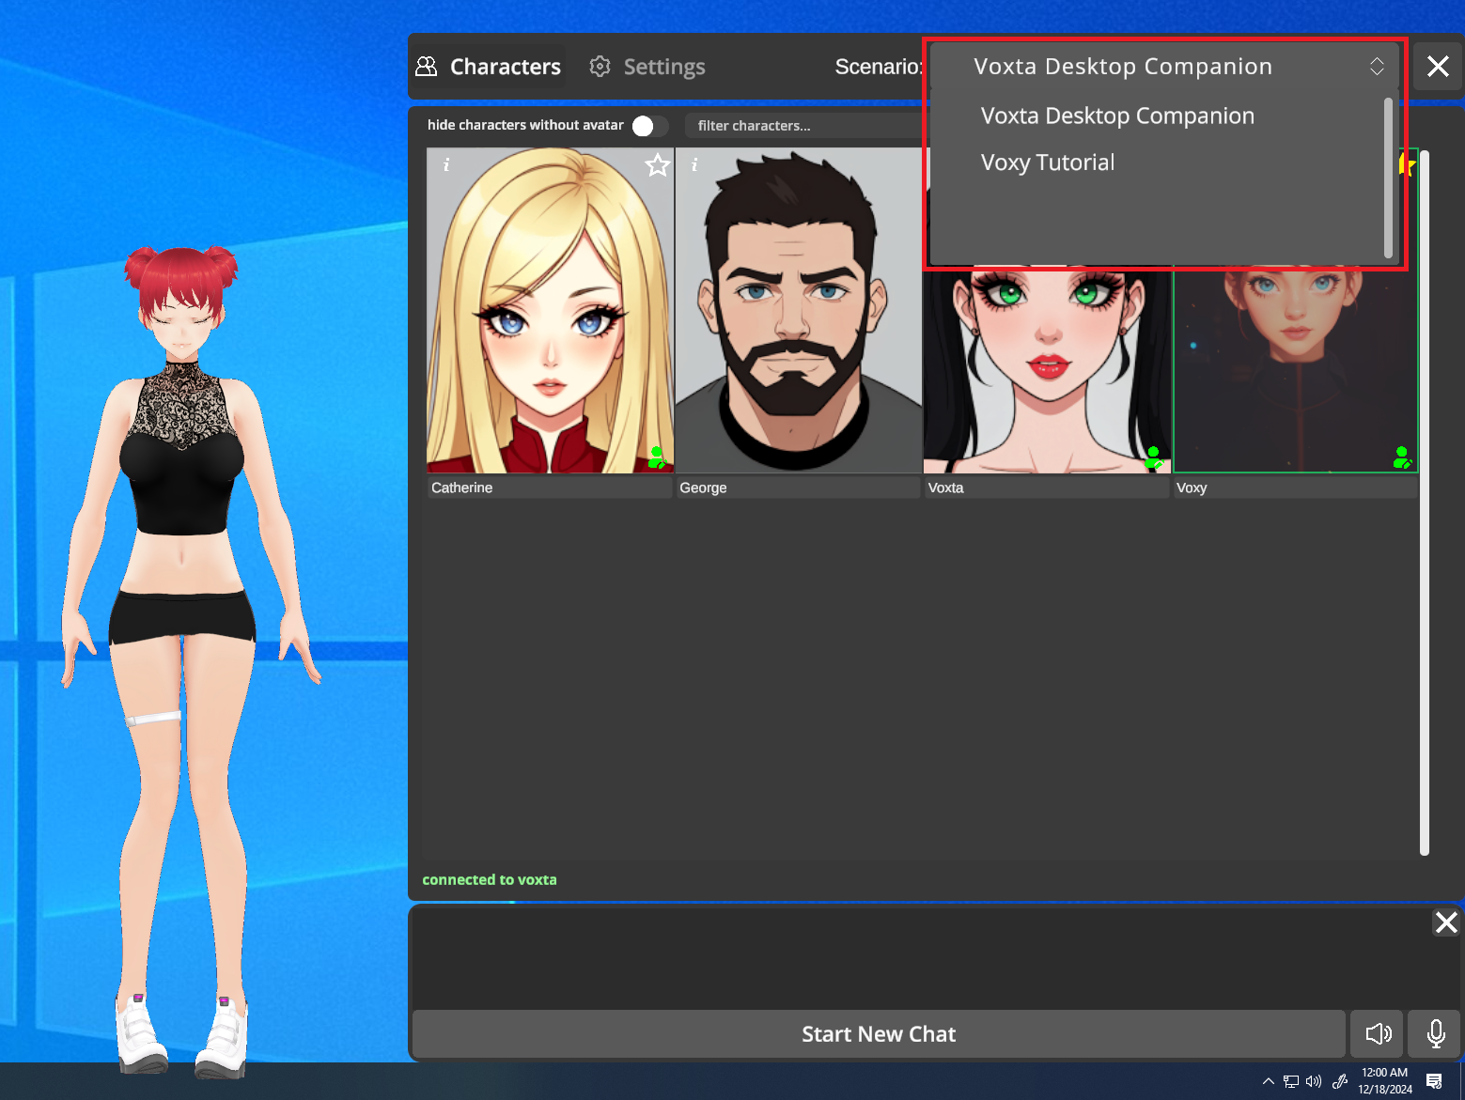The height and width of the screenshot is (1100, 1465).
Task: Click the Characters people icon
Action: [x=427, y=67]
